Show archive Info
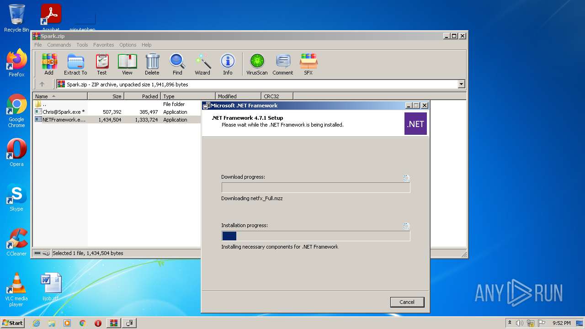Screen dimensions: 585x329 (228, 64)
